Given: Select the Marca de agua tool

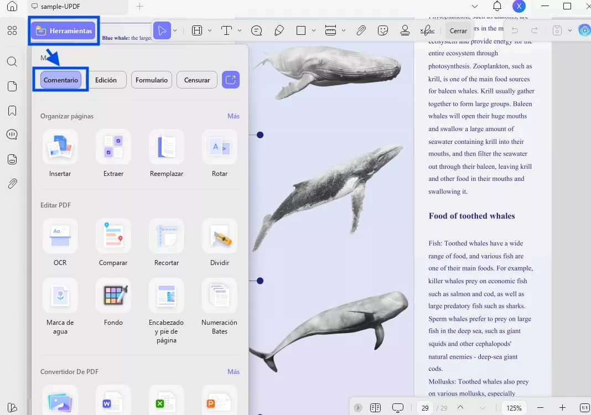Looking at the screenshot, I should 60,296.
